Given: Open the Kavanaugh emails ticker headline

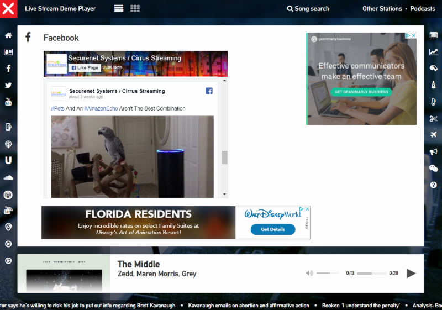Looking at the screenshot, I should click(x=249, y=306).
